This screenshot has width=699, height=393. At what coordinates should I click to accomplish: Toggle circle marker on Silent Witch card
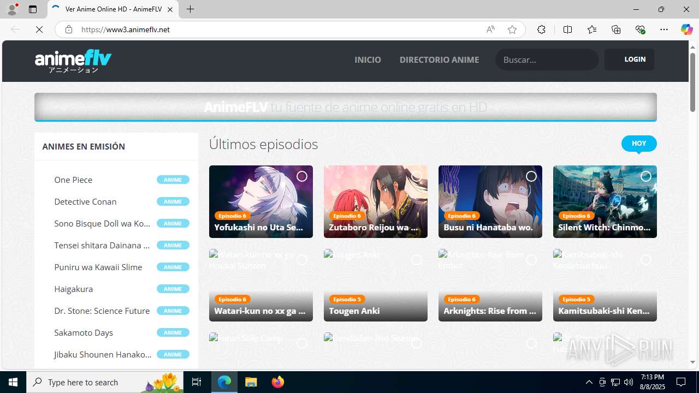pyautogui.click(x=646, y=176)
